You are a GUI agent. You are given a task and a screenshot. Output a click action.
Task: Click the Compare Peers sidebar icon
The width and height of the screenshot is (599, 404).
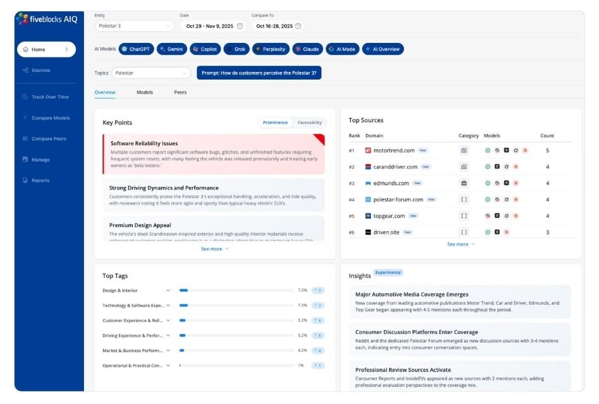click(25, 138)
